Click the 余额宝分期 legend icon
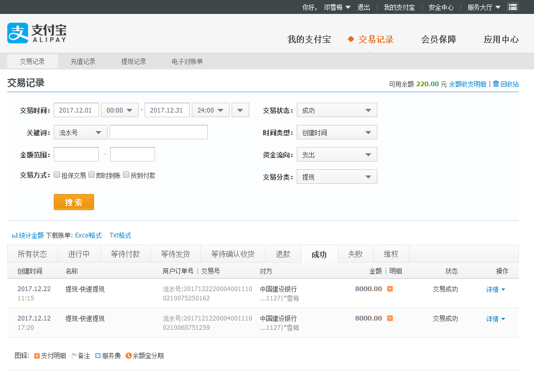 128,356
